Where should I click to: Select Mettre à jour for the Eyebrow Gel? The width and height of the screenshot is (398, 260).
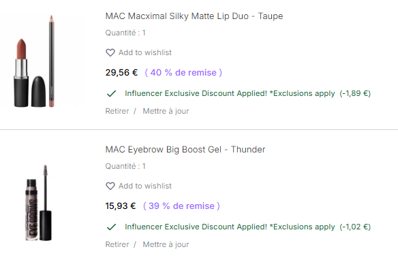coord(166,244)
